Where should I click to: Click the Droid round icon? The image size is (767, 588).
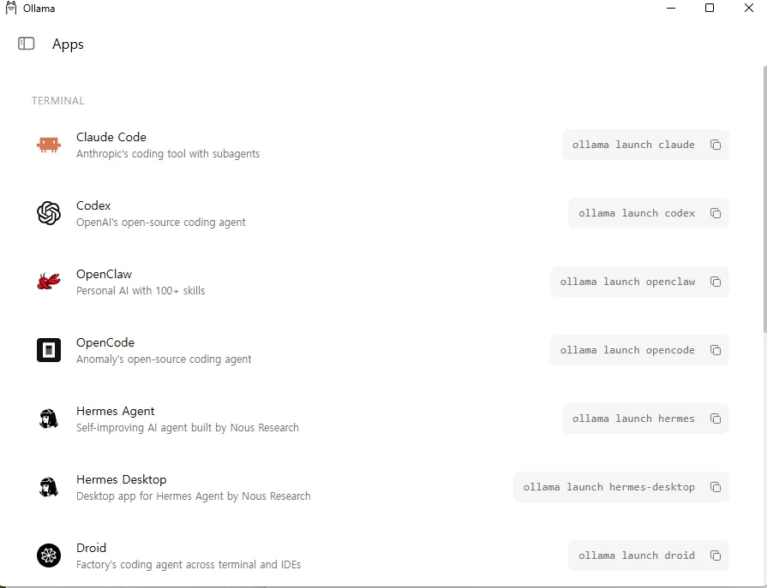point(49,555)
